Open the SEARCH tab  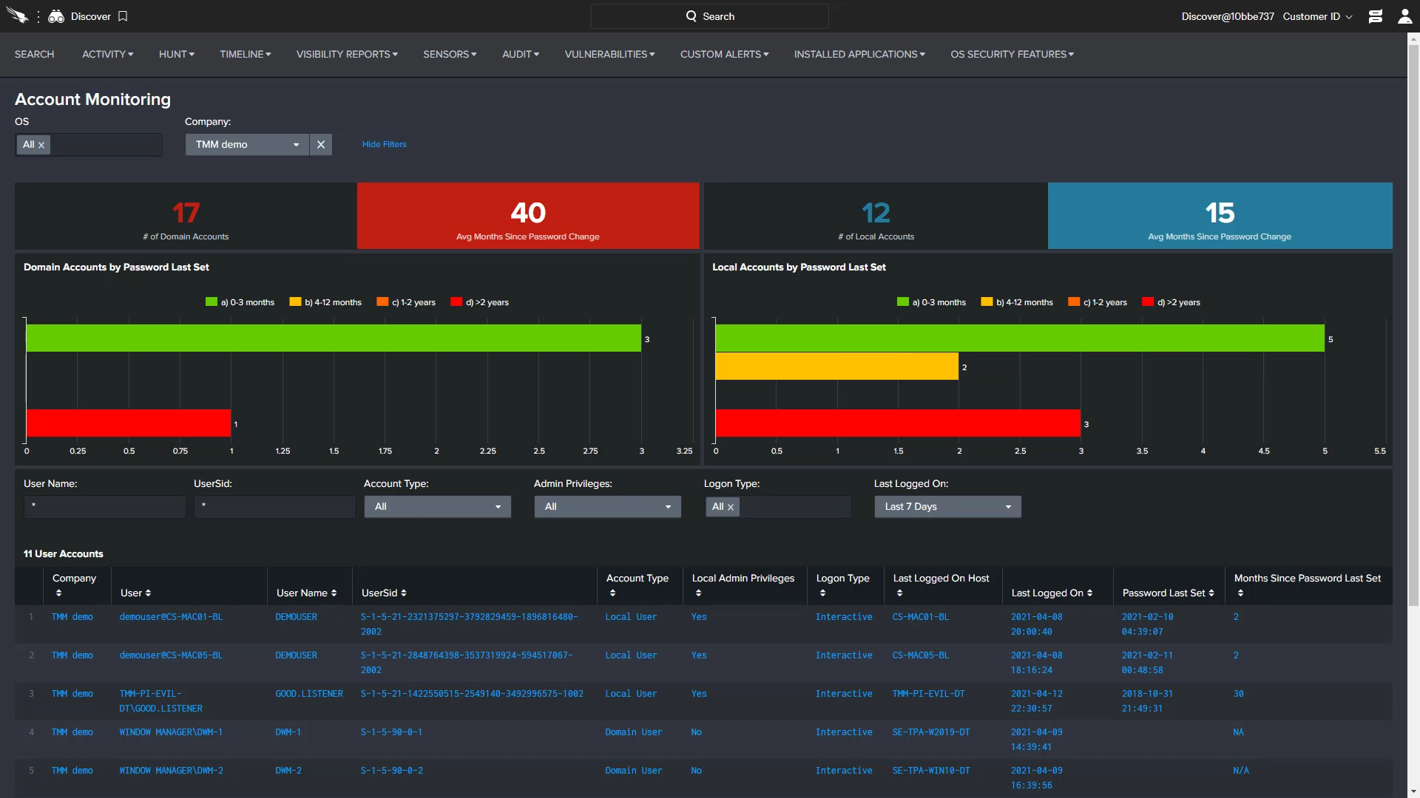(x=34, y=54)
